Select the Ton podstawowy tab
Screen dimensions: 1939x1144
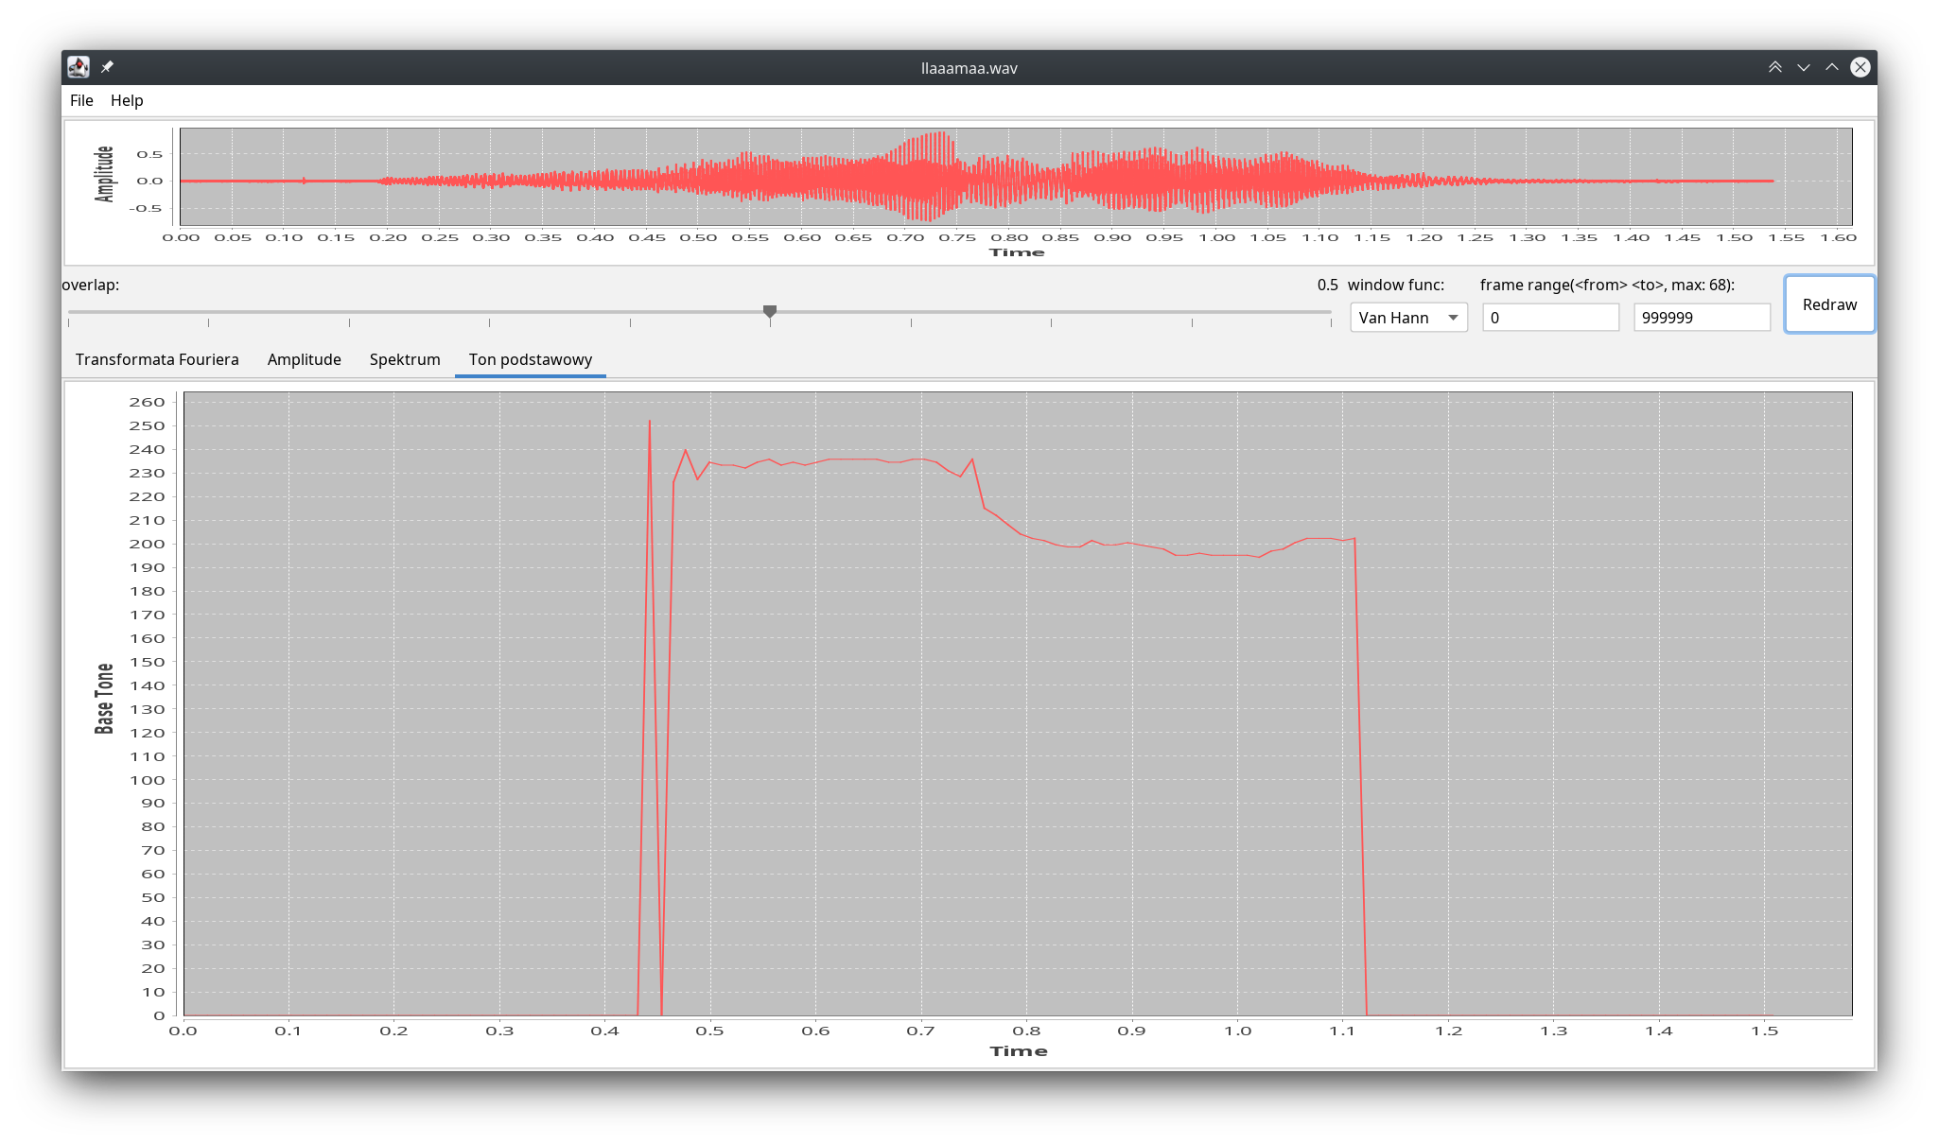tap(530, 359)
